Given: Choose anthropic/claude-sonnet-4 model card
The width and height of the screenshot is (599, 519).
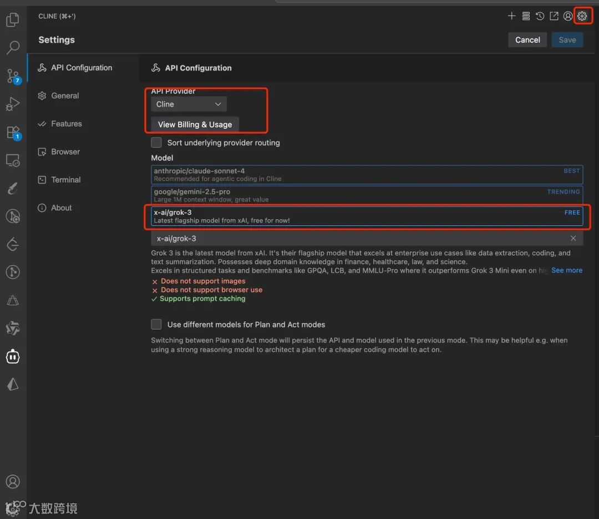Looking at the screenshot, I should click(367, 174).
